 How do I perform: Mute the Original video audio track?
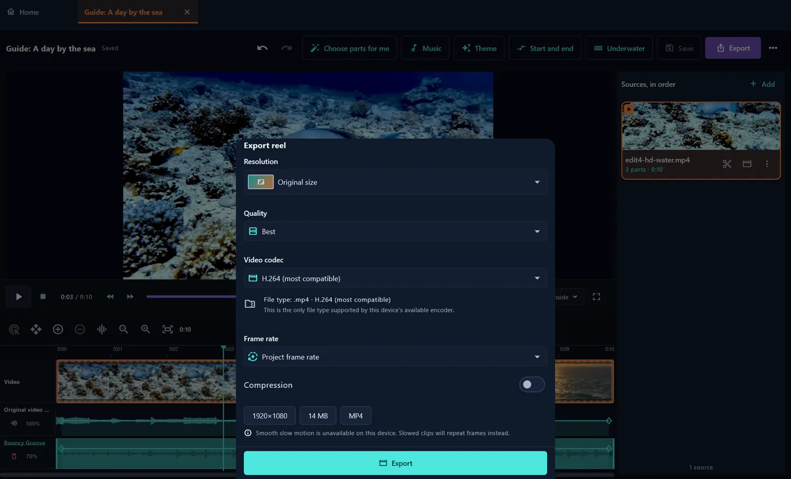click(x=14, y=424)
